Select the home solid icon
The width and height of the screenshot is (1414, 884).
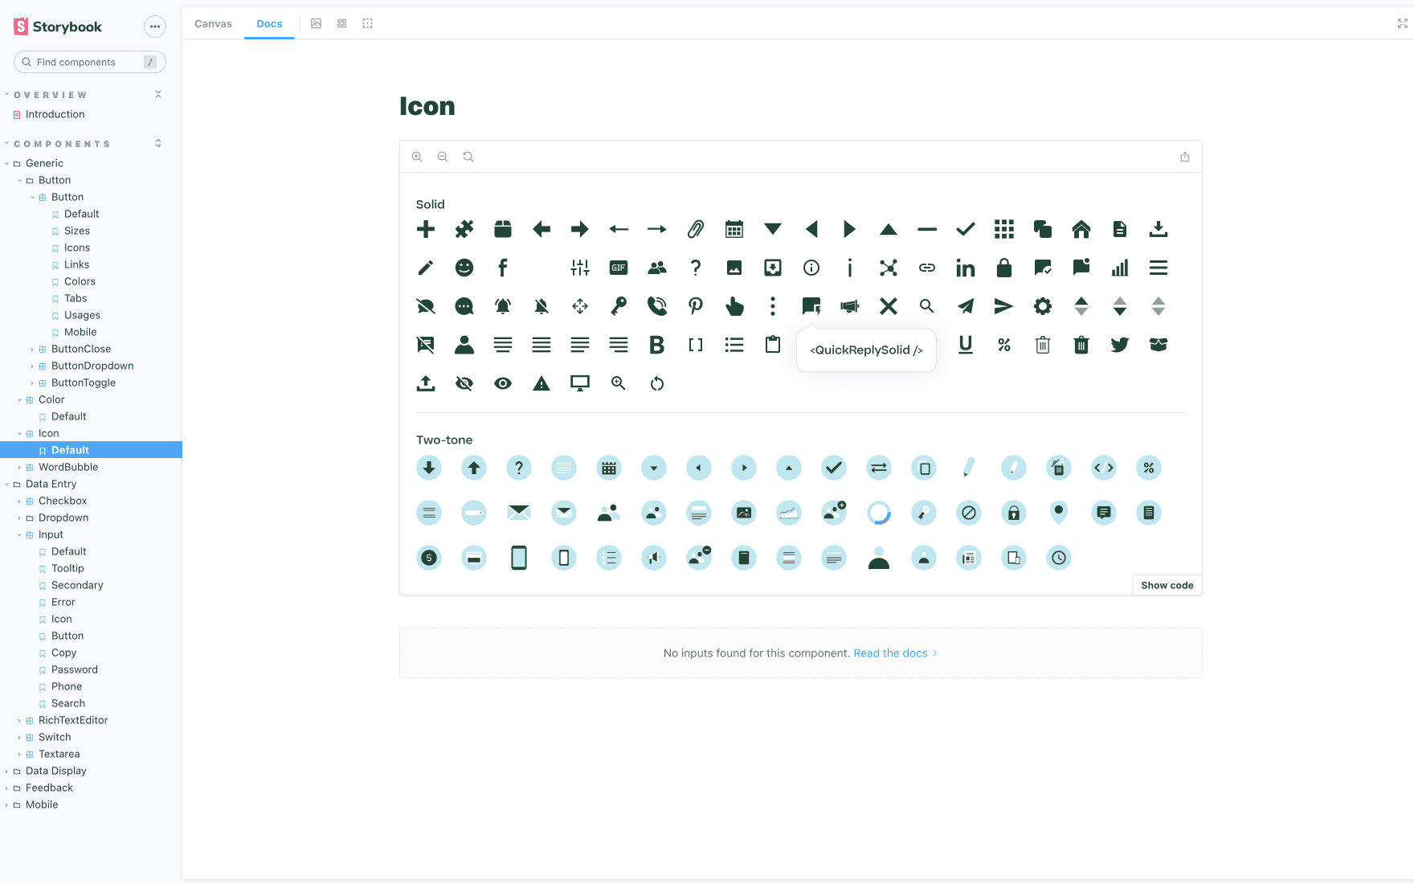[1081, 230]
